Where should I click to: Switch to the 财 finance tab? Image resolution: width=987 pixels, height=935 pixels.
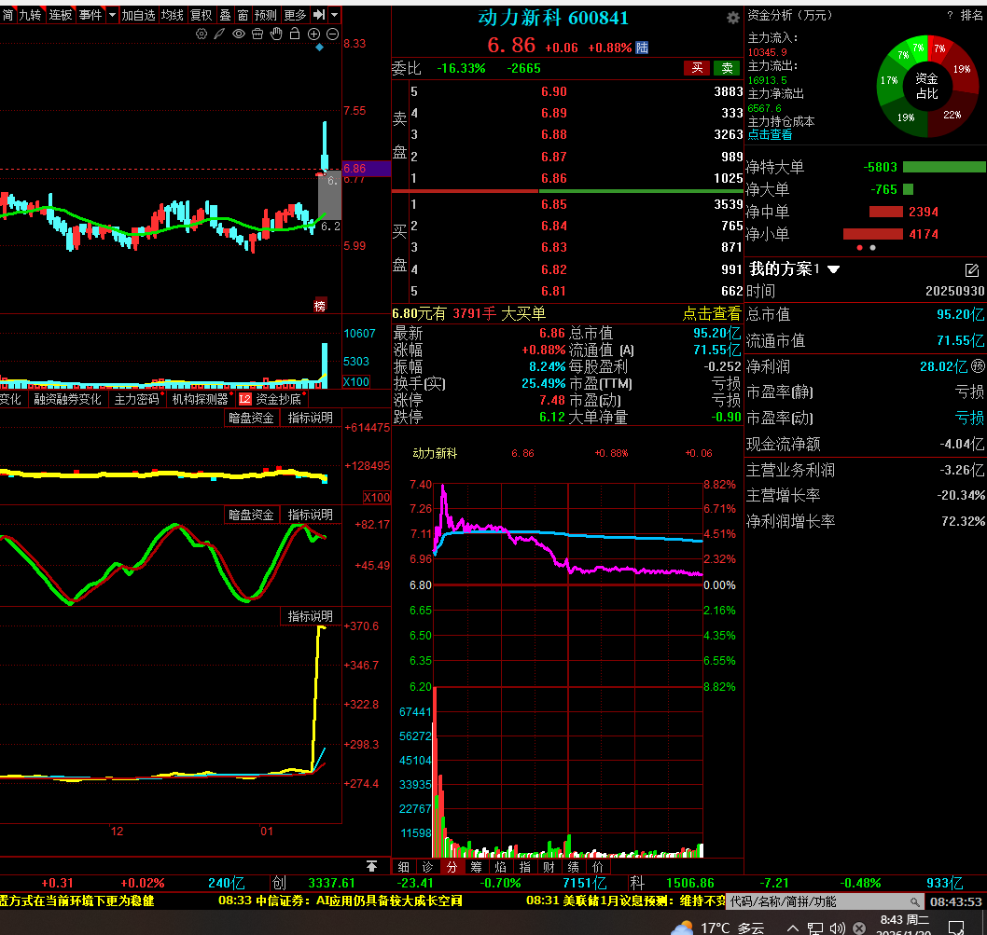click(549, 867)
